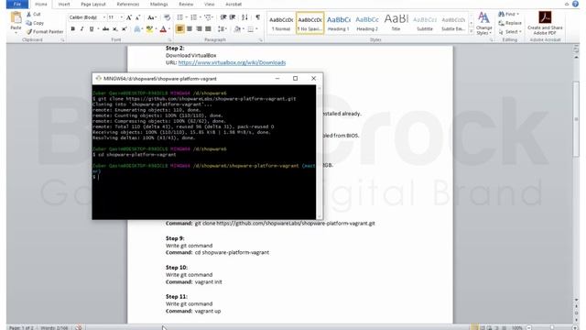Click the Grow Font icon

coord(129,17)
